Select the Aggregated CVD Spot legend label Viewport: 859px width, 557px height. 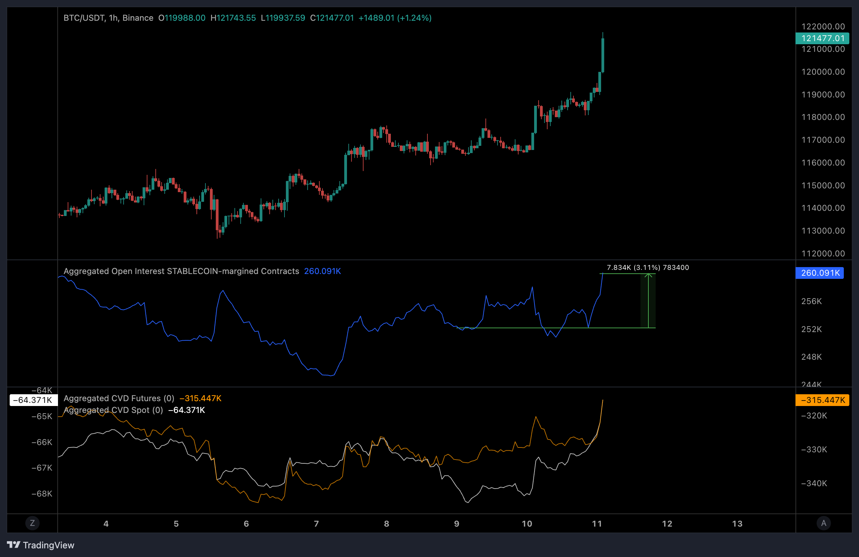tap(113, 410)
